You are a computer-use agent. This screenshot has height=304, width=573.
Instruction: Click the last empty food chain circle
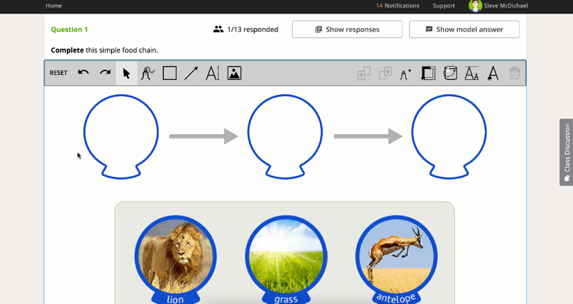(449, 136)
